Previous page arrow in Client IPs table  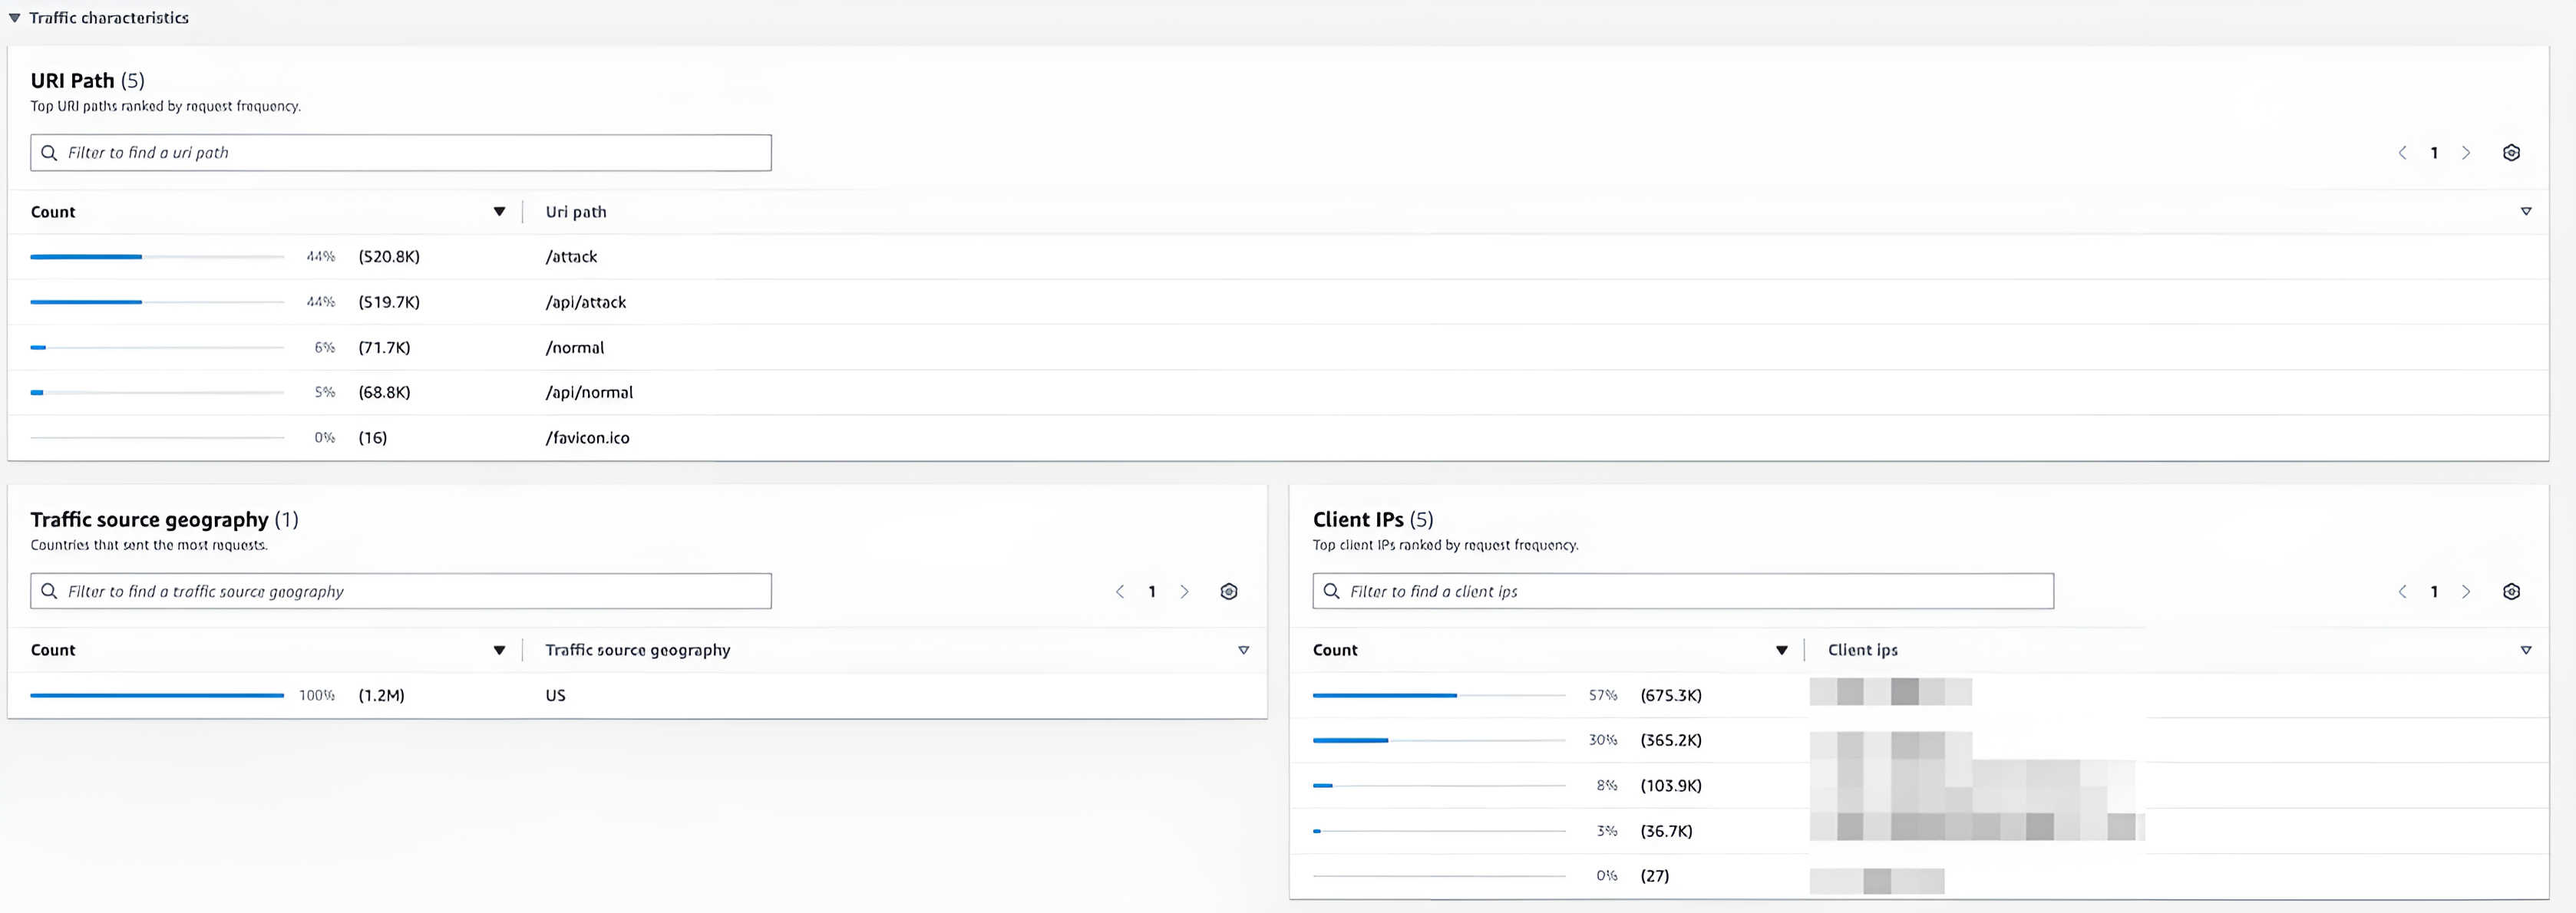(2402, 592)
